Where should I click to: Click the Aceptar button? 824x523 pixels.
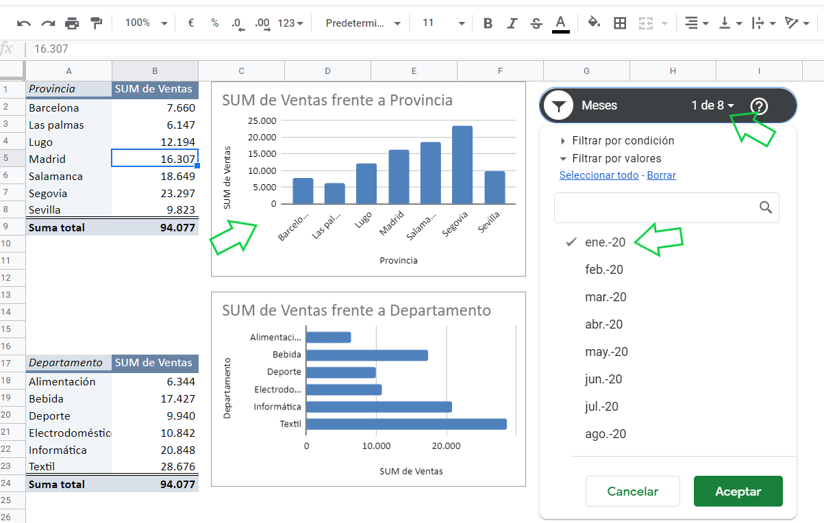pos(738,492)
